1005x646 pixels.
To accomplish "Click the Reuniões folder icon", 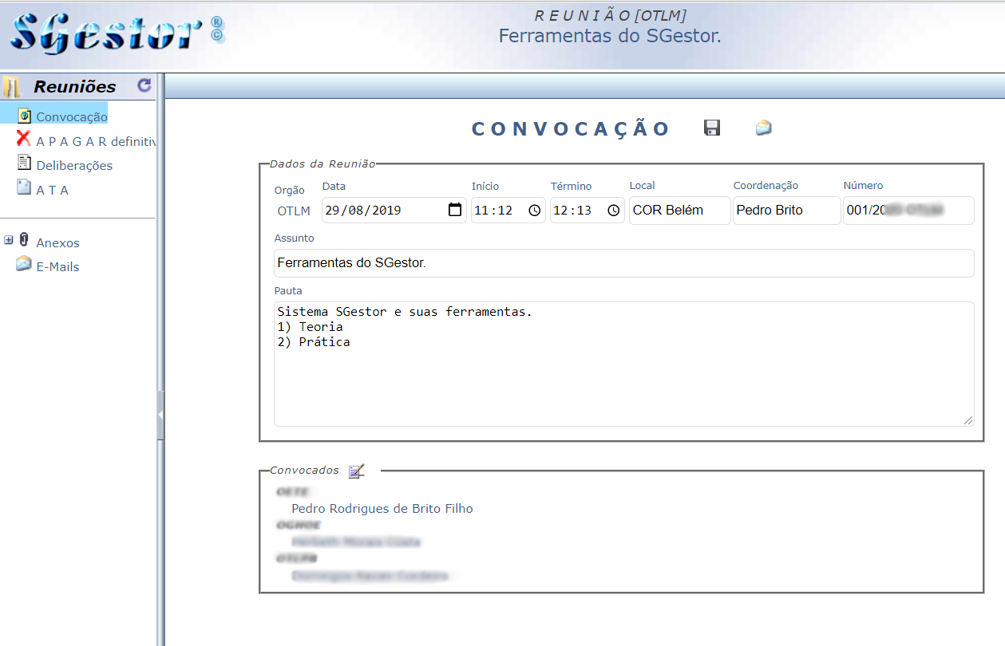I will point(12,87).
